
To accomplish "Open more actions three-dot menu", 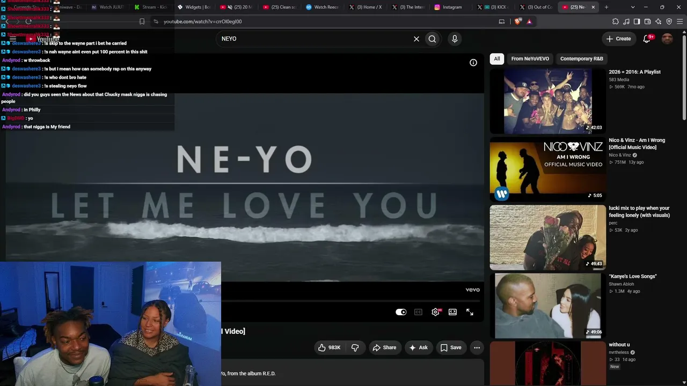I will click(477, 347).
